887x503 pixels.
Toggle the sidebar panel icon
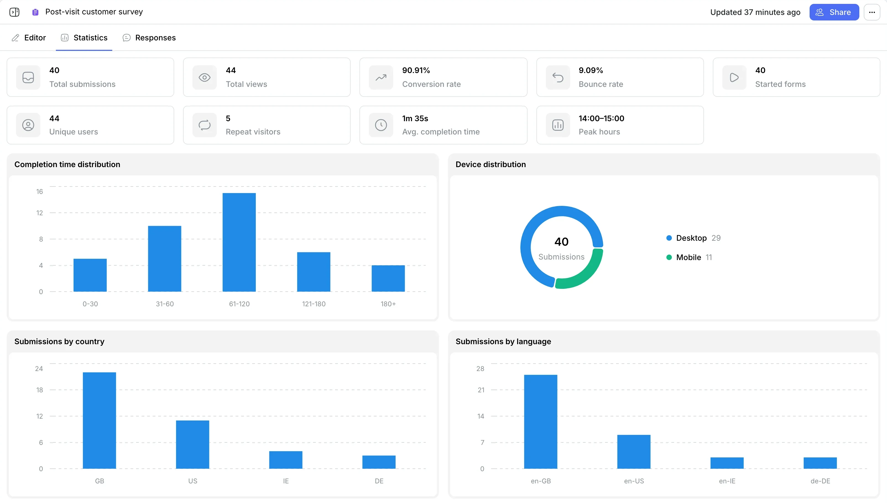point(14,12)
